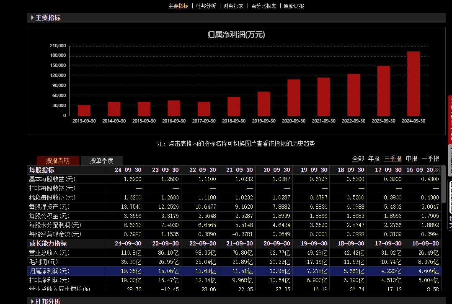Collapse the 主要指标 section triangle
452x304 pixels.
tap(32, 18)
